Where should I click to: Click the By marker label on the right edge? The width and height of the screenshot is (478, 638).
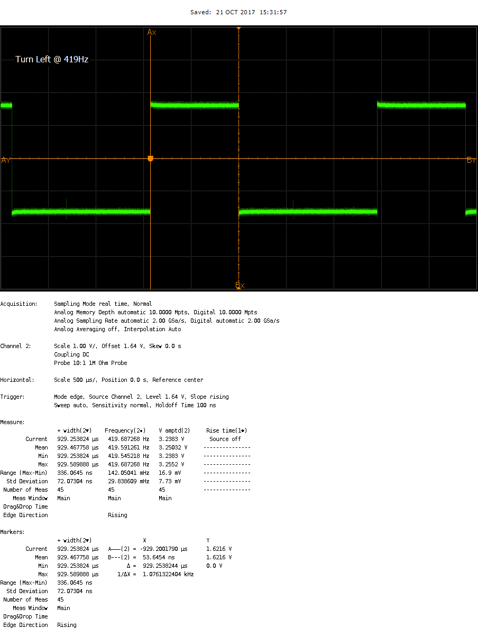(x=471, y=160)
